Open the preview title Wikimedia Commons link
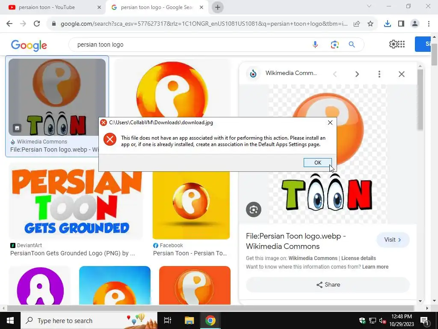Image resolution: width=438 pixels, height=329 pixels. click(x=296, y=241)
